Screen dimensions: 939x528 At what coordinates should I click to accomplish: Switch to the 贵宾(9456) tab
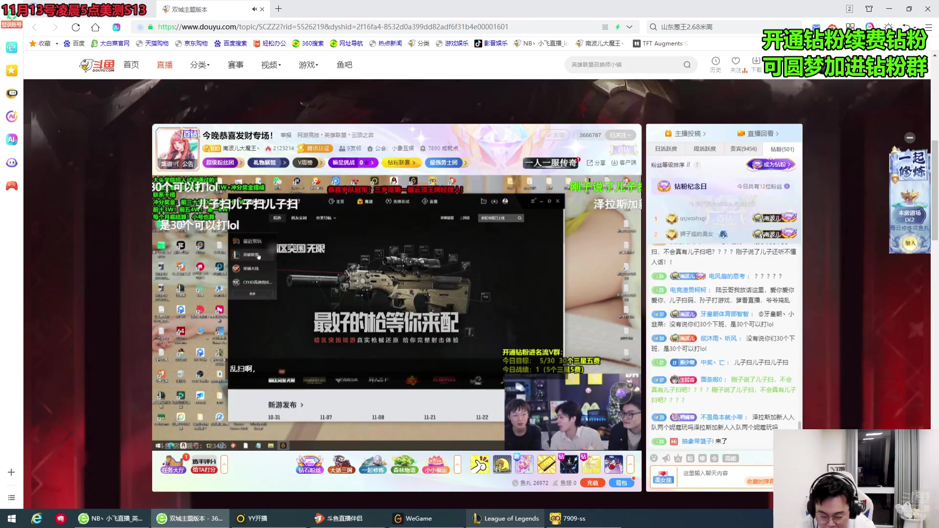(743, 149)
